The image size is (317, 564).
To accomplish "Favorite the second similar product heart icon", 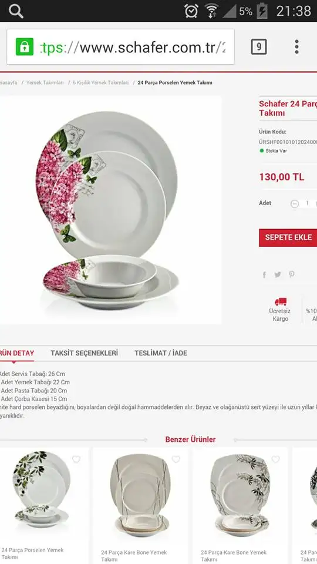I will coord(176,459).
